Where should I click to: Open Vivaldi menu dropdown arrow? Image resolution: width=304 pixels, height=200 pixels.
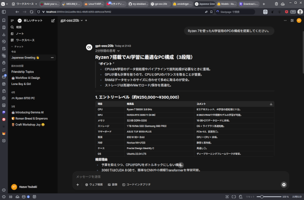7,4
